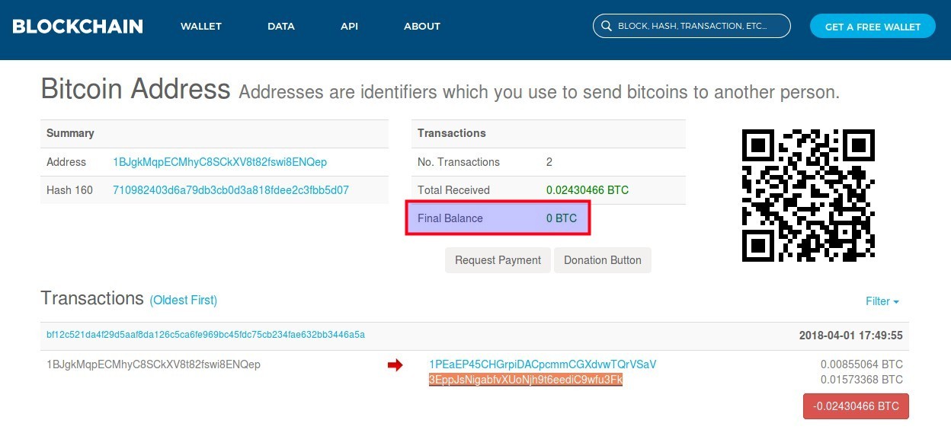The image size is (951, 439).
Task: Focus the block, hash, transaction search field
Action: [x=692, y=26]
